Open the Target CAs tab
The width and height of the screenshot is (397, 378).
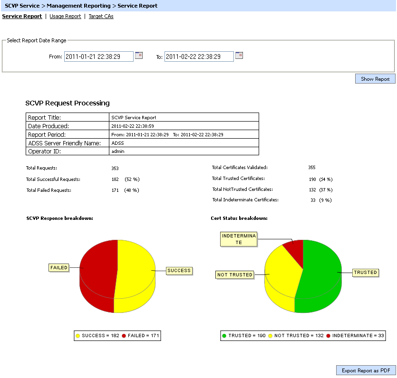pyautogui.click(x=101, y=16)
